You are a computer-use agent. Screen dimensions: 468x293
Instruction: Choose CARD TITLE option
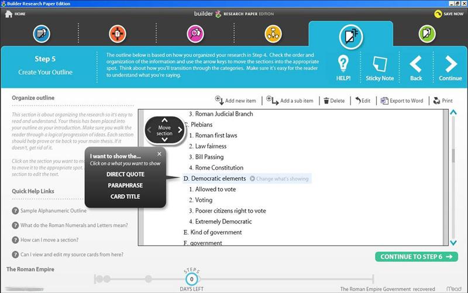pyautogui.click(x=125, y=197)
